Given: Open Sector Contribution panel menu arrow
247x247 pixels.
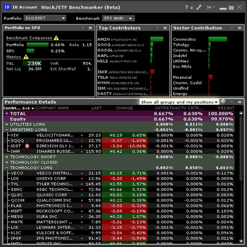Looking at the screenshot, I should (232, 28).
